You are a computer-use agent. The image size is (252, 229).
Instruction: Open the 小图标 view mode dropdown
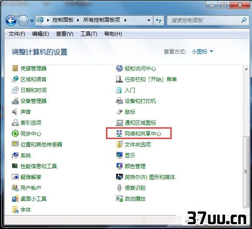click(202, 52)
